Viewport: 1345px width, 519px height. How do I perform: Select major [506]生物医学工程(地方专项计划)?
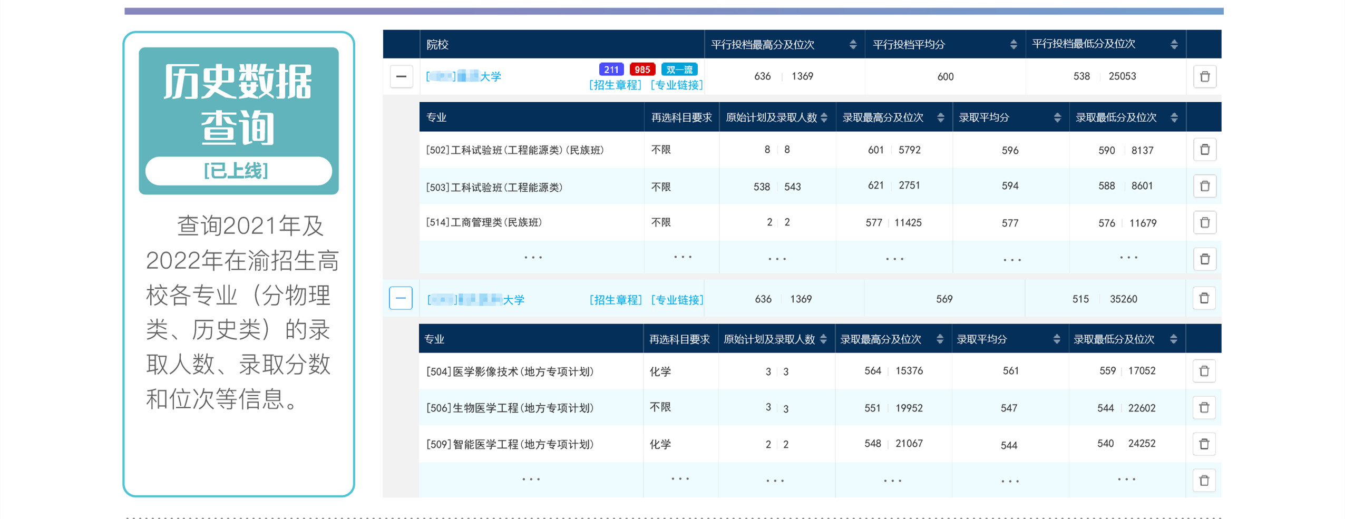coord(510,408)
